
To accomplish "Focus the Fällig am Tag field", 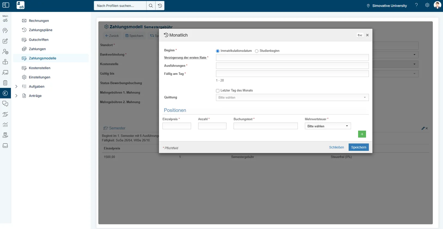I will click(292, 74).
